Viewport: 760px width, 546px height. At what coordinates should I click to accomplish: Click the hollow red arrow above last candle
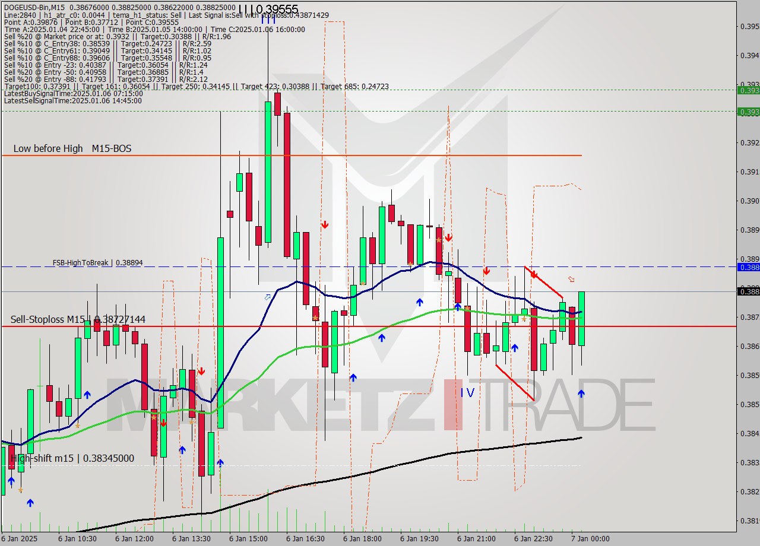(571, 279)
